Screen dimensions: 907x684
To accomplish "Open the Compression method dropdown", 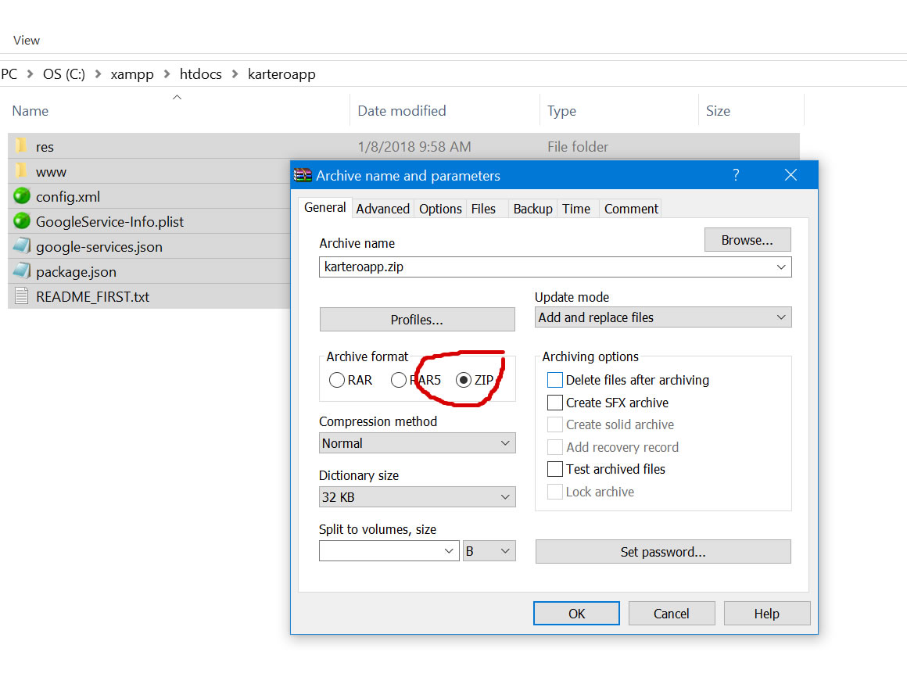I will 417,443.
